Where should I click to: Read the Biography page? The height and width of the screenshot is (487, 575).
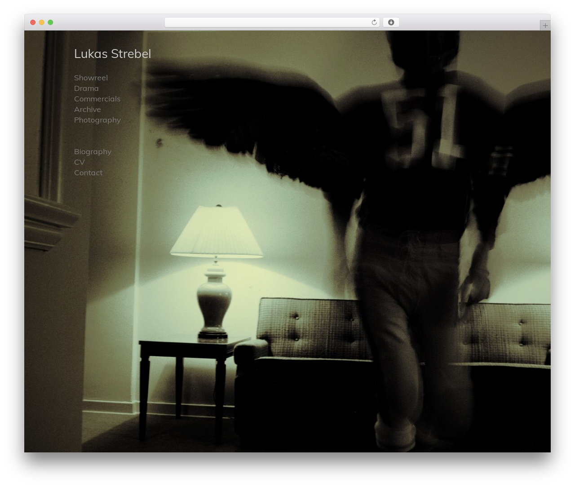(x=93, y=152)
